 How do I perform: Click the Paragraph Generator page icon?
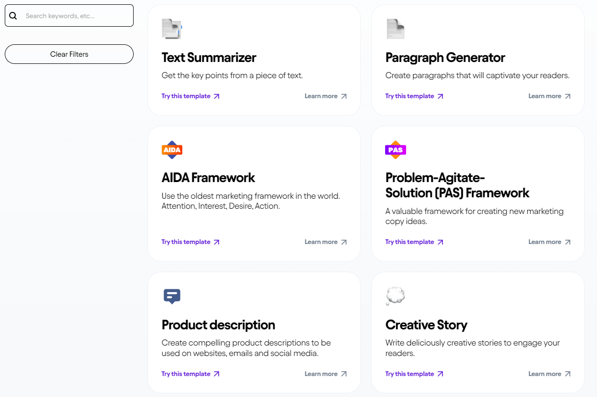(x=395, y=29)
